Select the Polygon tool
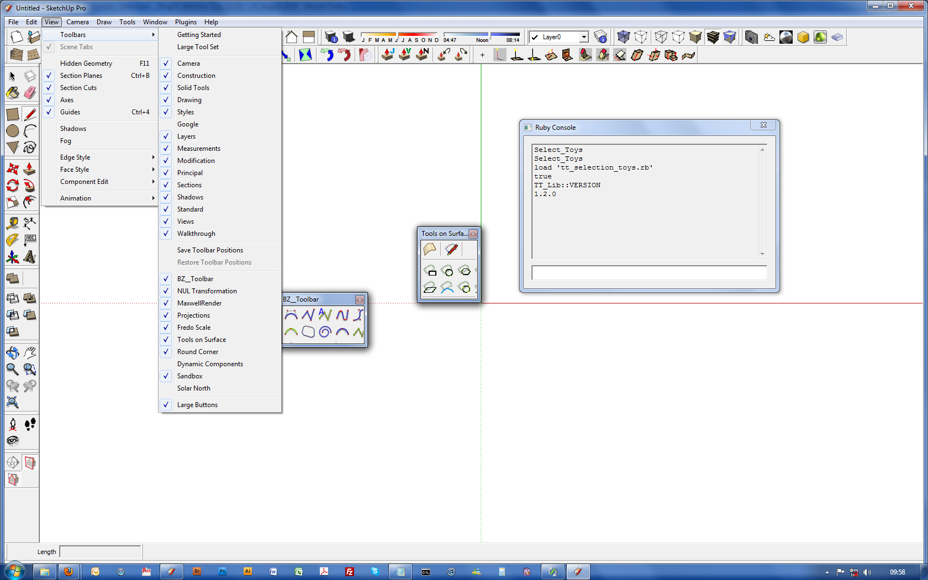The width and height of the screenshot is (928, 580). (x=13, y=147)
